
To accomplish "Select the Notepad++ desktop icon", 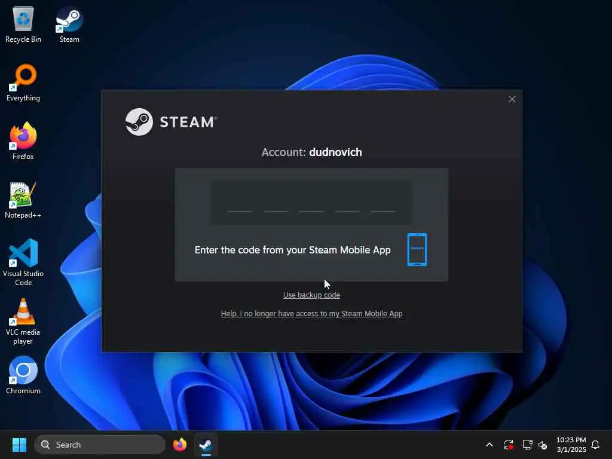I will pyautogui.click(x=23, y=200).
